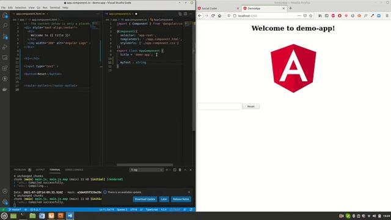
Task: Close the terminal panel
Action: pyautogui.click(x=191, y=170)
